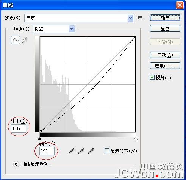Toggle the 预览(P) preview checkbox
This screenshot has width=186, height=180.
pyautogui.click(x=152, y=77)
